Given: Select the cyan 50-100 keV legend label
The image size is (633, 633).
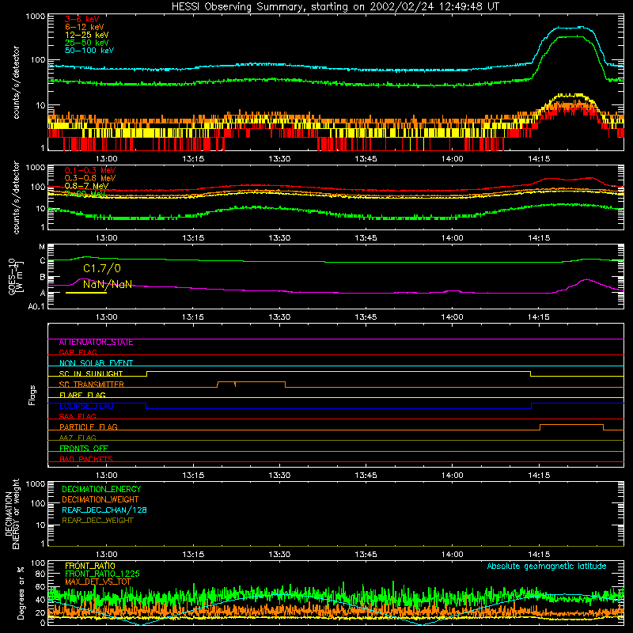Looking at the screenshot, I should click(89, 51).
